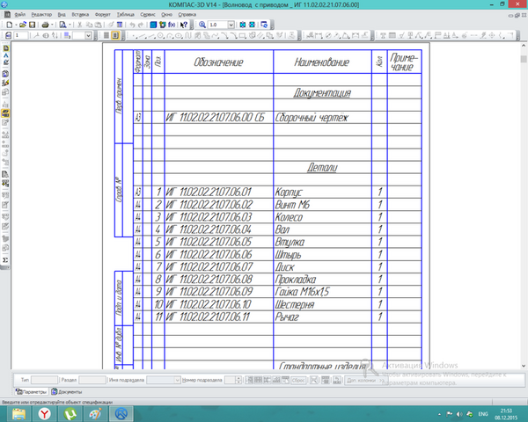The width and height of the screenshot is (528, 422).
Task: Redo the last undone action
Action: (141, 25)
